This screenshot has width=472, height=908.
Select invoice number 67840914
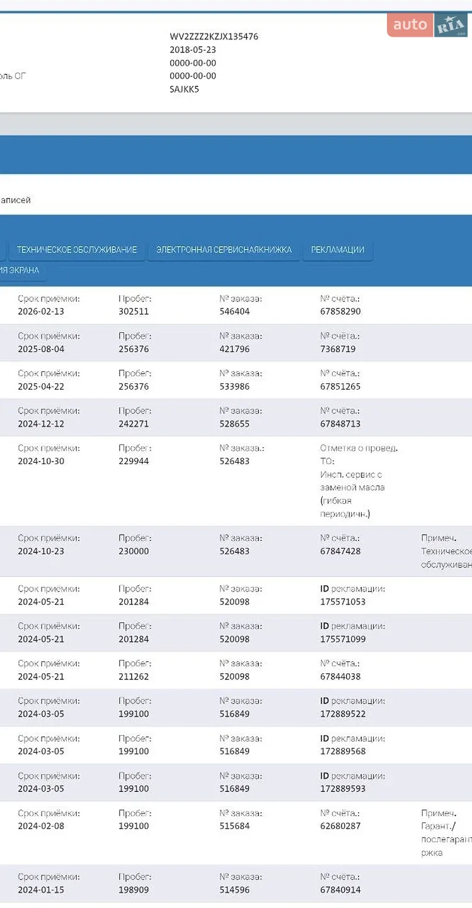coord(340,890)
